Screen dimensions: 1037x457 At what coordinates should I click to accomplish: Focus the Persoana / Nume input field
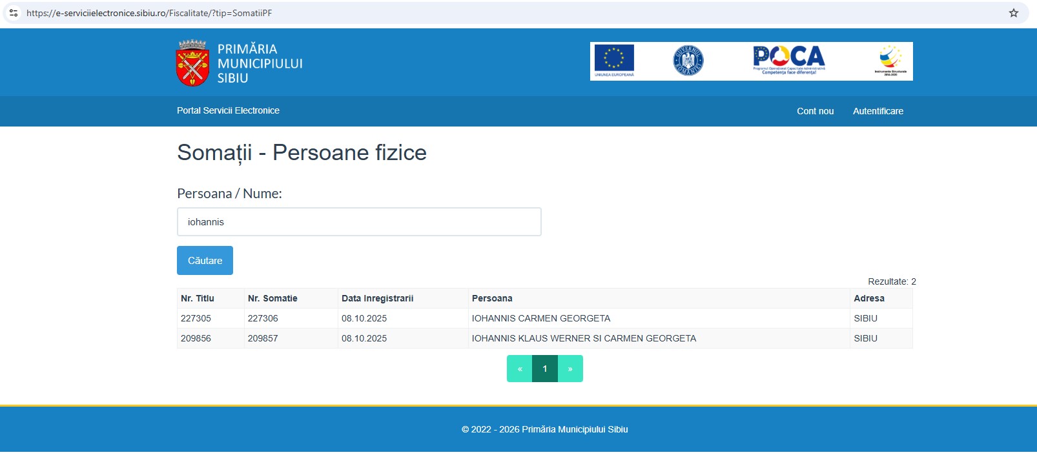click(359, 222)
